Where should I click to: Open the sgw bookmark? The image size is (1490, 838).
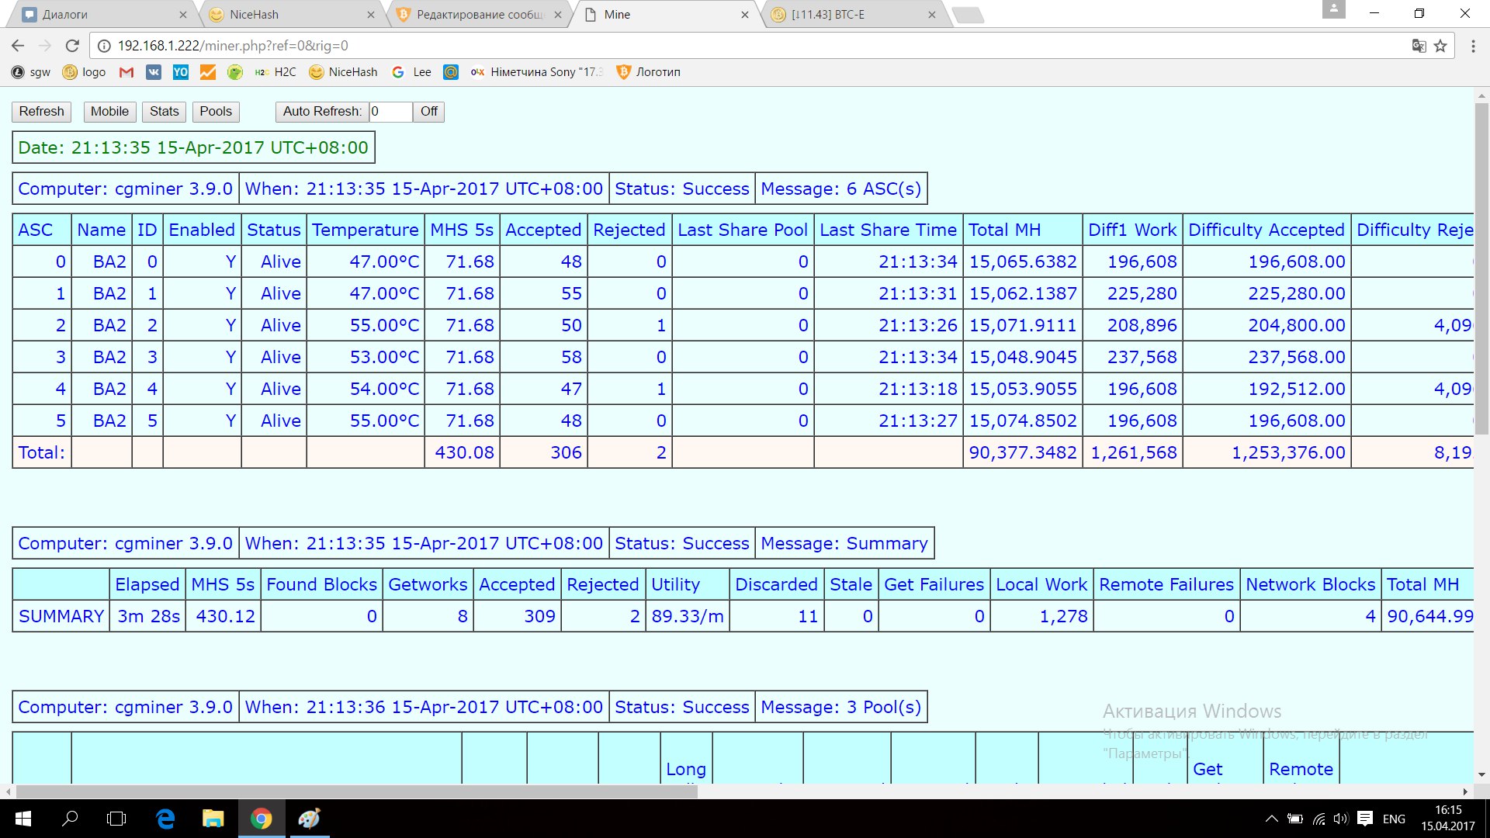coord(31,72)
